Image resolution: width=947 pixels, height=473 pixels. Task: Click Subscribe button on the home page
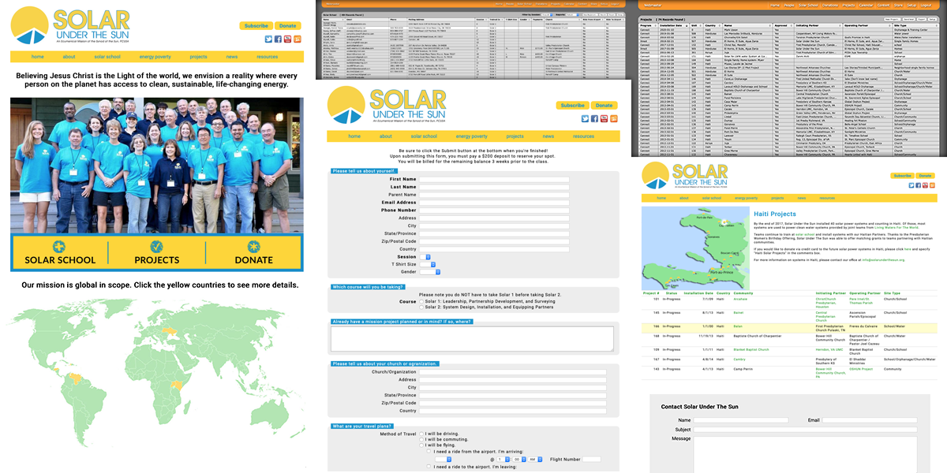(x=256, y=25)
